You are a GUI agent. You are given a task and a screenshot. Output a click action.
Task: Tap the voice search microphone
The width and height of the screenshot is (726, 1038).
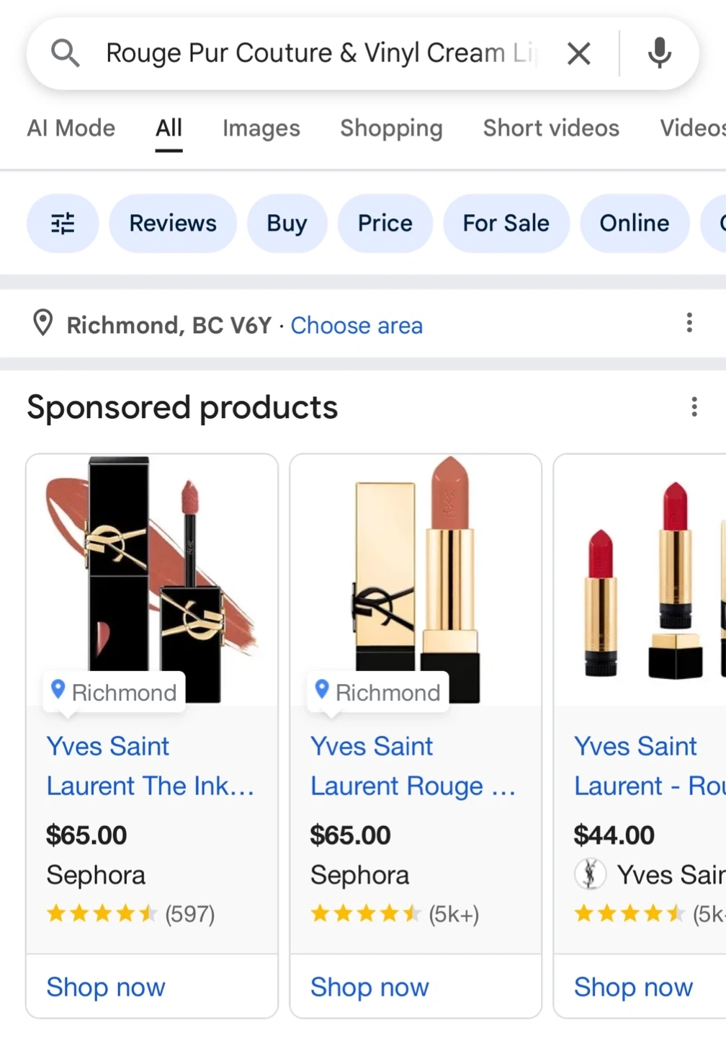659,53
